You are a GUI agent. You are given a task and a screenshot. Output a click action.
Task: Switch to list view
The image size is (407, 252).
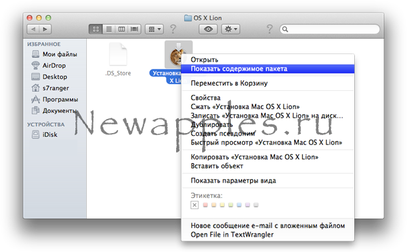[109, 29]
